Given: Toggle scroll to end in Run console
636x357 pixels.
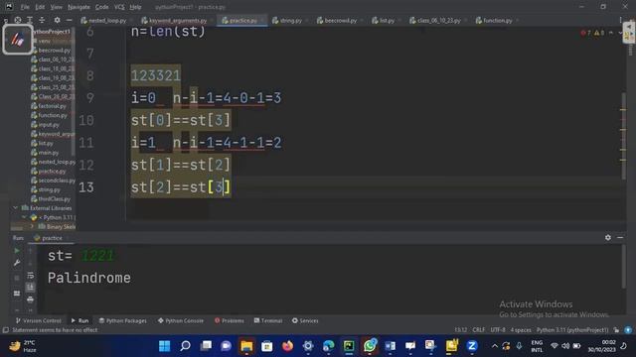Looking at the screenshot, I should pyautogui.click(x=31, y=288).
